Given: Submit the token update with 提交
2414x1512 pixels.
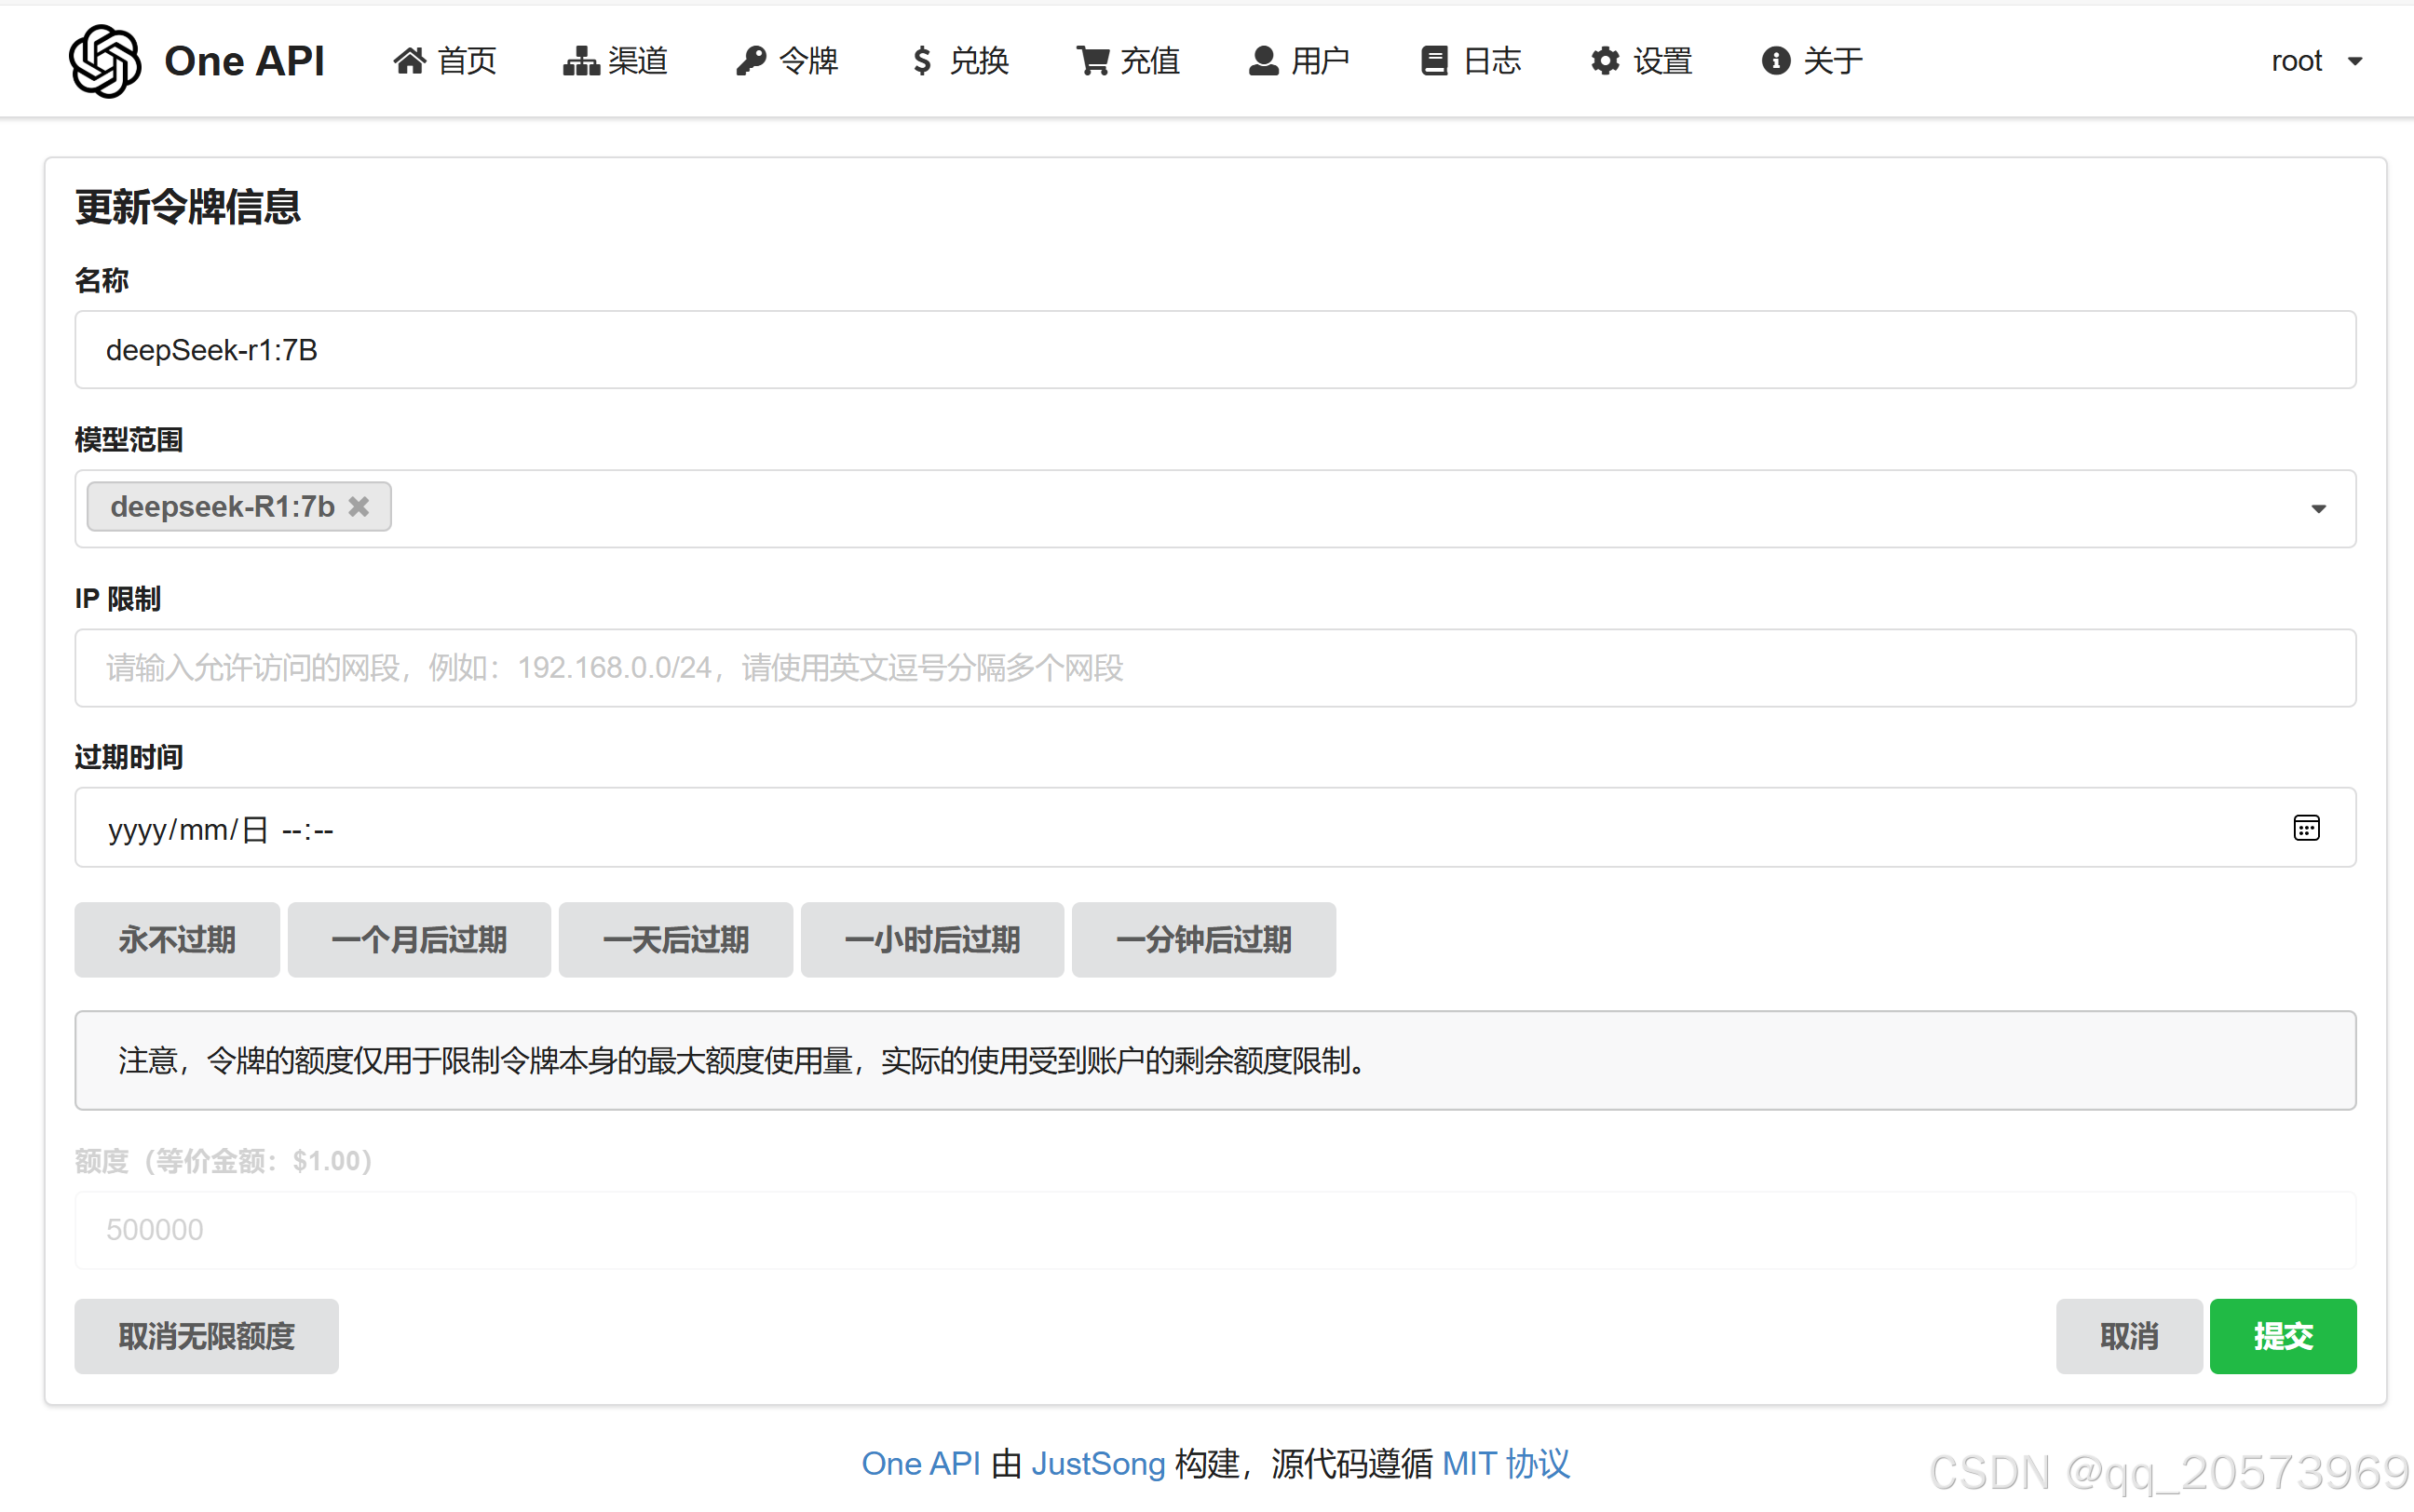Looking at the screenshot, I should [x=2283, y=1336].
